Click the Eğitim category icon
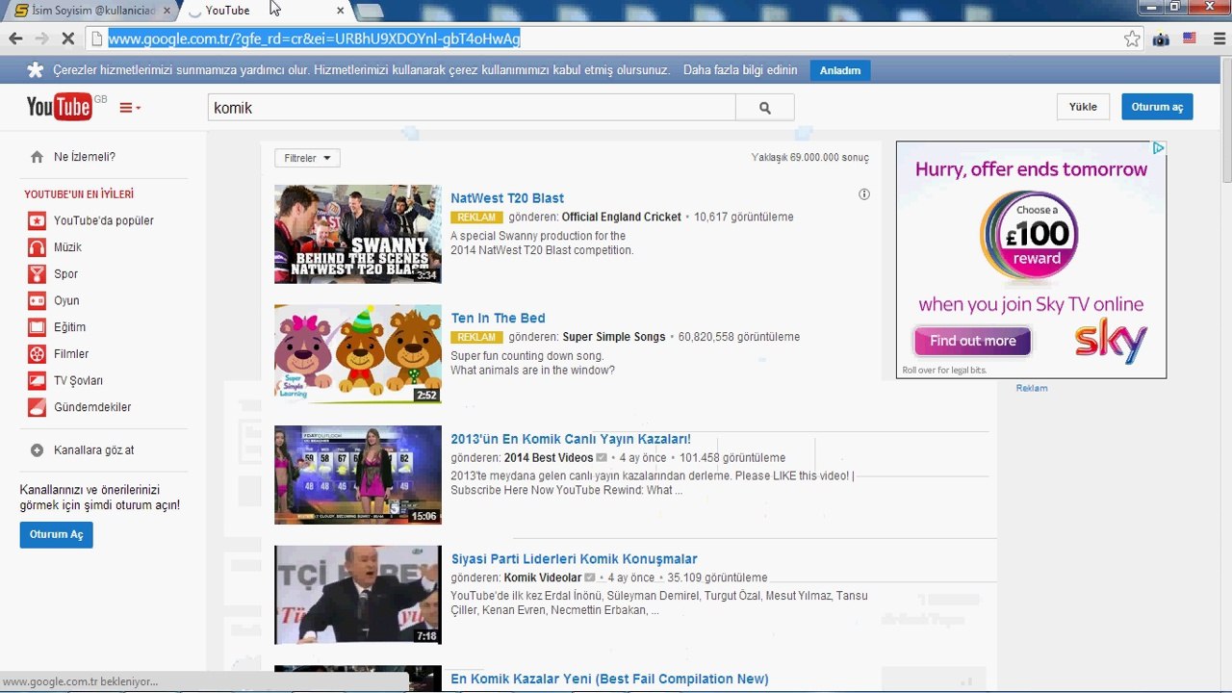The width and height of the screenshot is (1232, 693). 37,327
